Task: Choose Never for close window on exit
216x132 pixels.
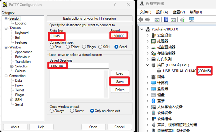Action: 72,111
